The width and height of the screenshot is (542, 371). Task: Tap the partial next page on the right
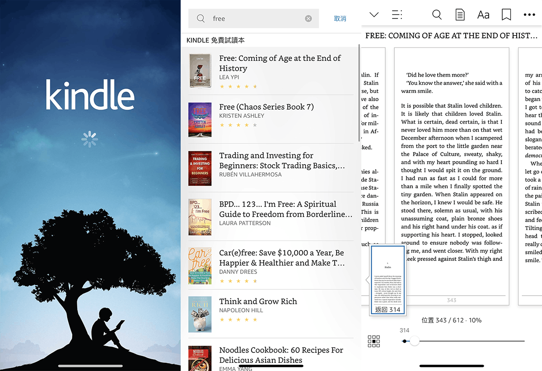[530, 176]
